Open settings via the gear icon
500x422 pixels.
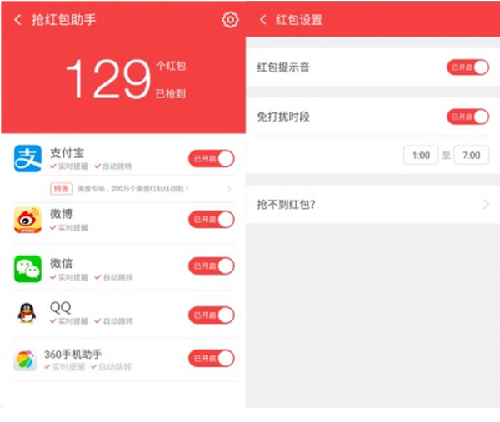click(x=230, y=20)
